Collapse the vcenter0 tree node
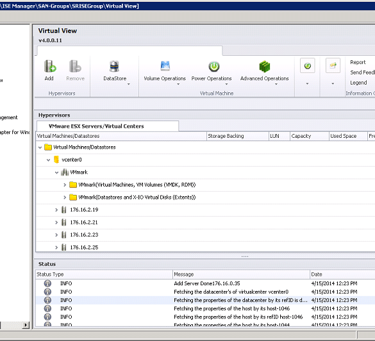The width and height of the screenshot is (375, 341). click(x=48, y=160)
